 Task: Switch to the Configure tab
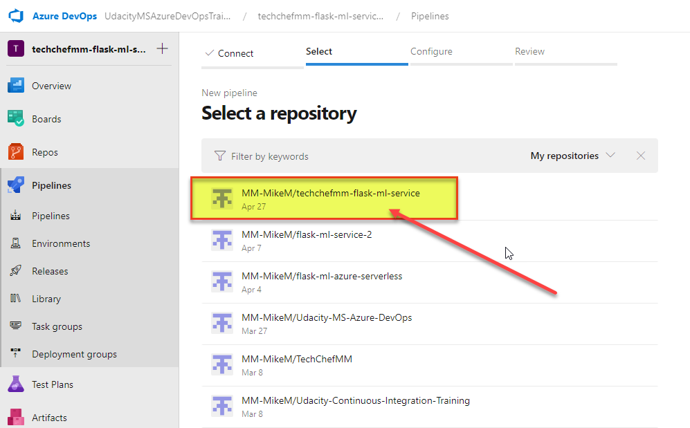(431, 51)
